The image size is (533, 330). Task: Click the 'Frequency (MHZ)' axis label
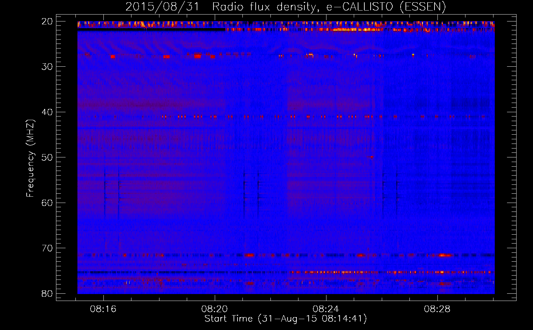(x=30, y=158)
